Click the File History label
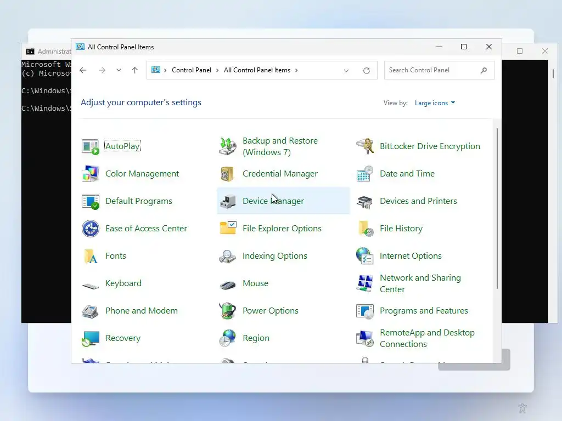 [x=401, y=229]
